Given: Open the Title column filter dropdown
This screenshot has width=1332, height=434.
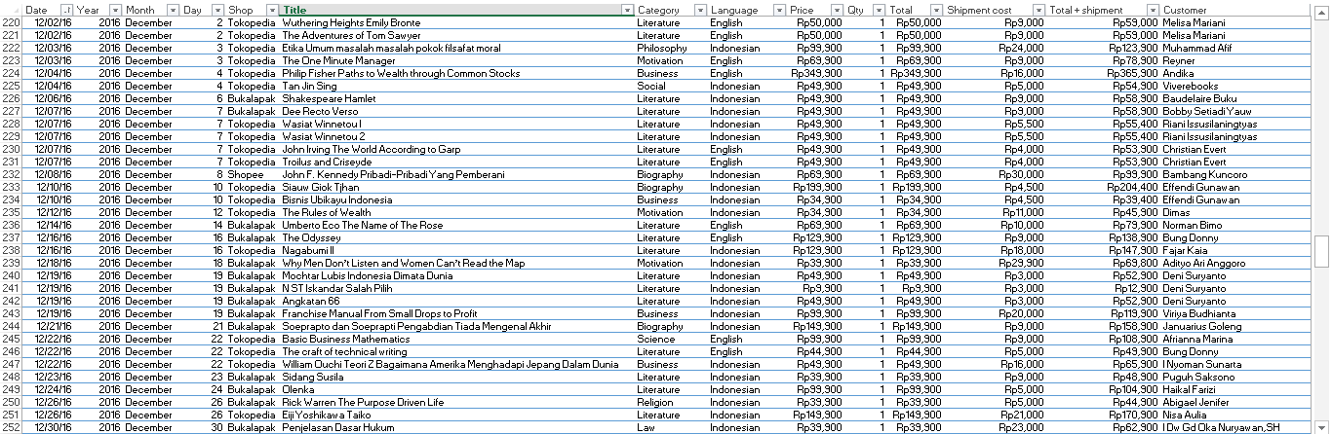Looking at the screenshot, I should tap(627, 10).
